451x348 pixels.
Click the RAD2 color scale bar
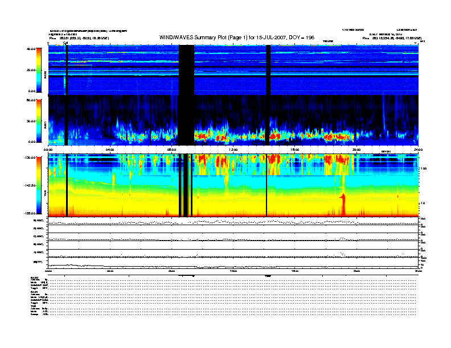[x=39, y=70]
